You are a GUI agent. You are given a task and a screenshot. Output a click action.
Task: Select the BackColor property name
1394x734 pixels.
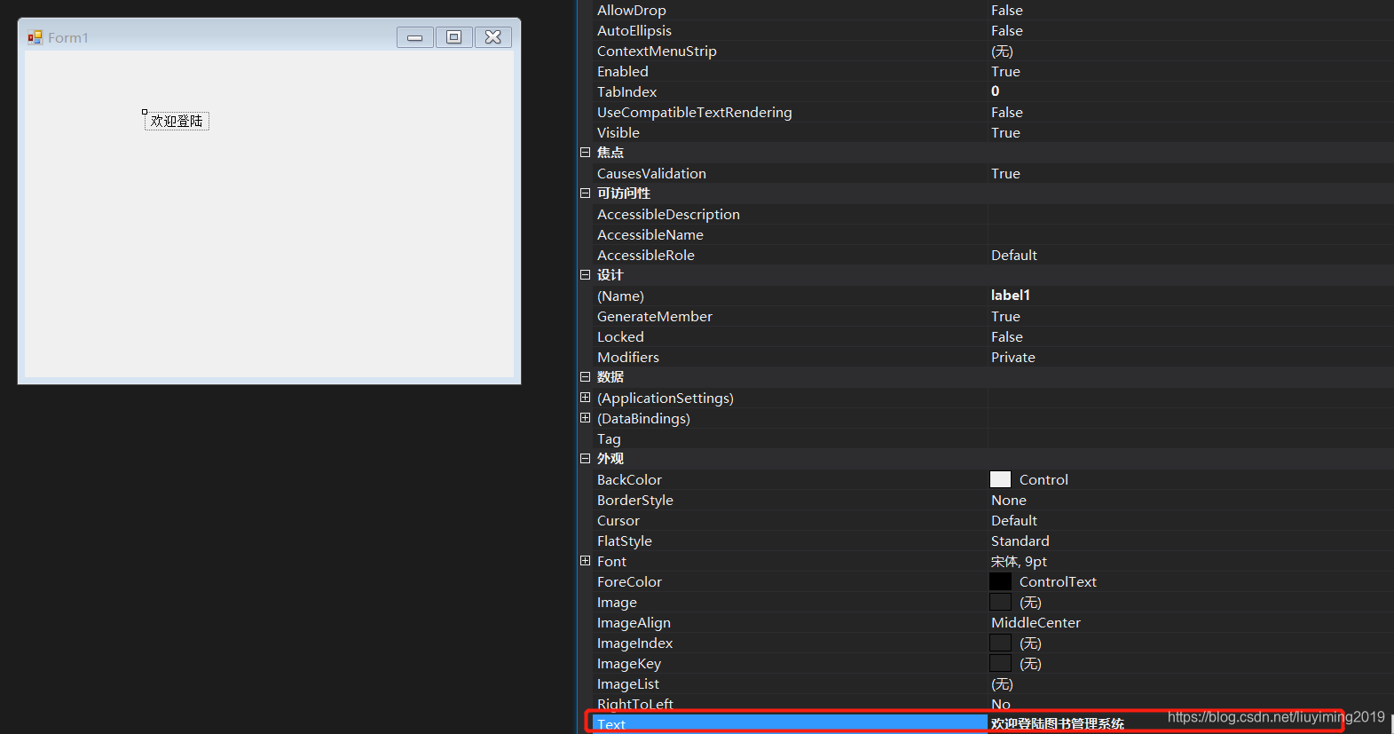(x=629, y=479)
